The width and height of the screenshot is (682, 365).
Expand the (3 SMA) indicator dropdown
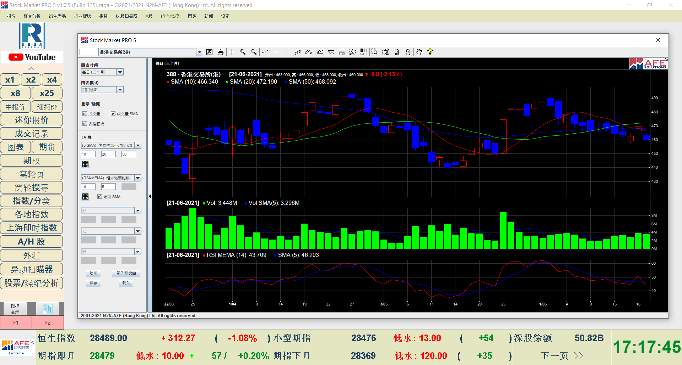coord(138,146)
